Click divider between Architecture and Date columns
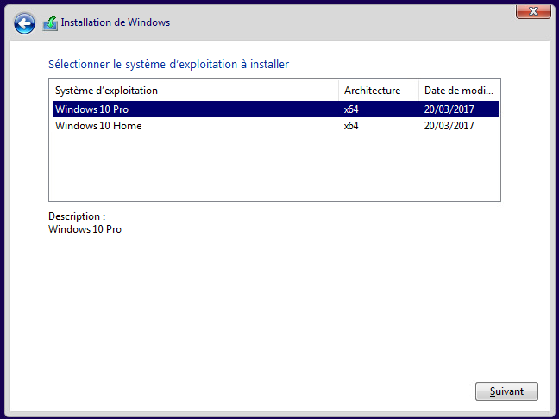 click(418, 91)
